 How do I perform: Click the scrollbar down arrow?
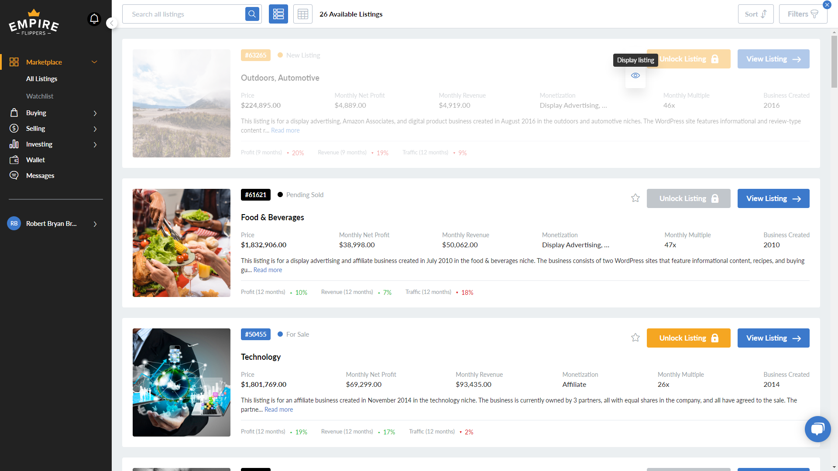click(x=834, y=468)
